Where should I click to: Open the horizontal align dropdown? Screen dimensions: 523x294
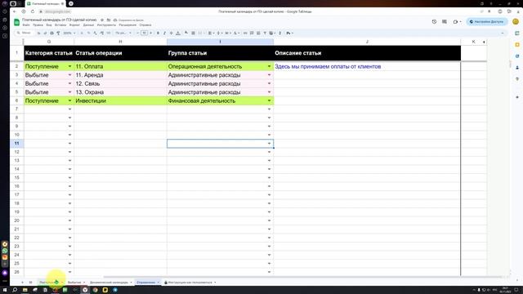pyautogui.click(x=211, y=33)
